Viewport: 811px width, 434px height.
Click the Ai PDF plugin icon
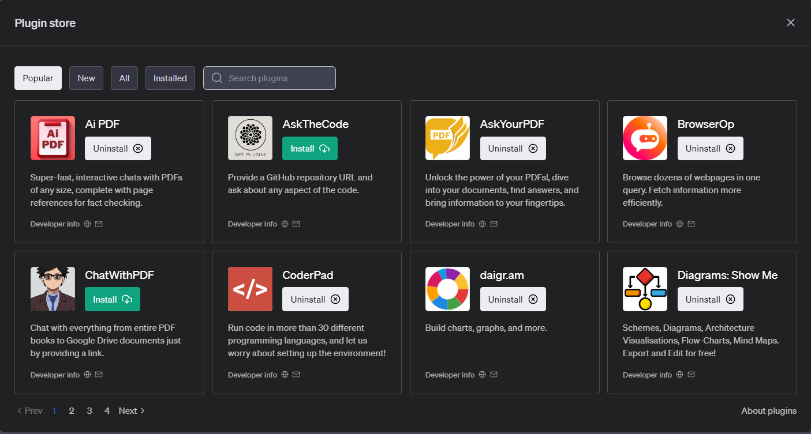tap(53, 138)
